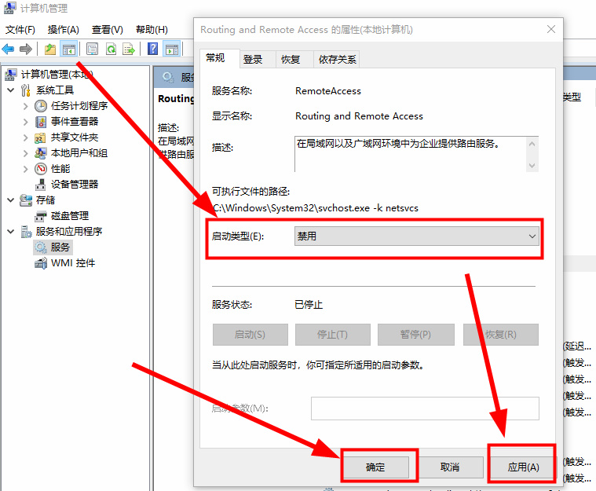596x491 pixels.
Task: Click the forward arrow toolbar icon
Action: click(26, 49)
